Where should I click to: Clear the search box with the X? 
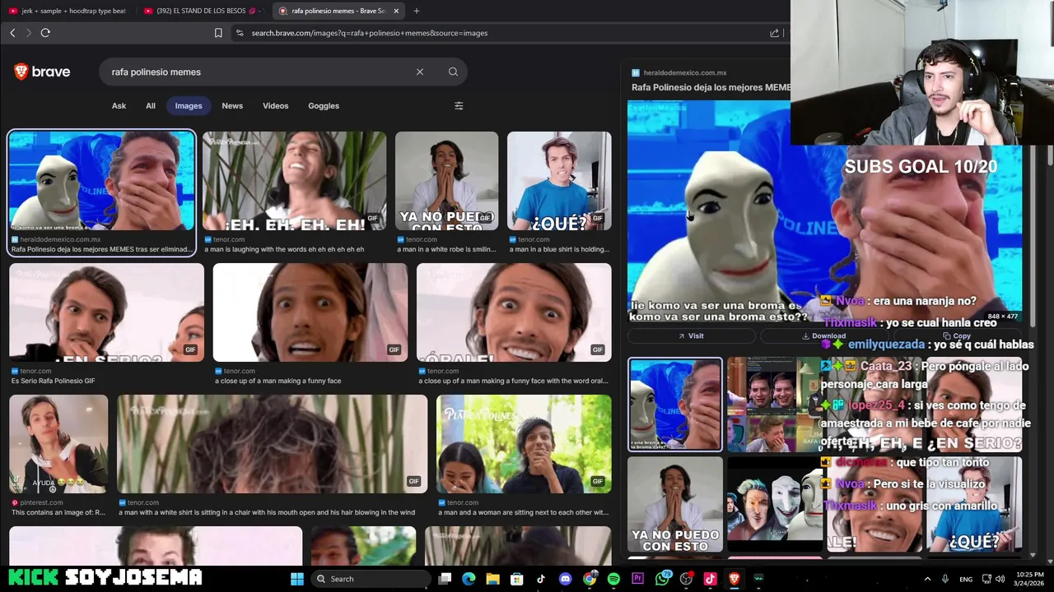pos(420,72)
